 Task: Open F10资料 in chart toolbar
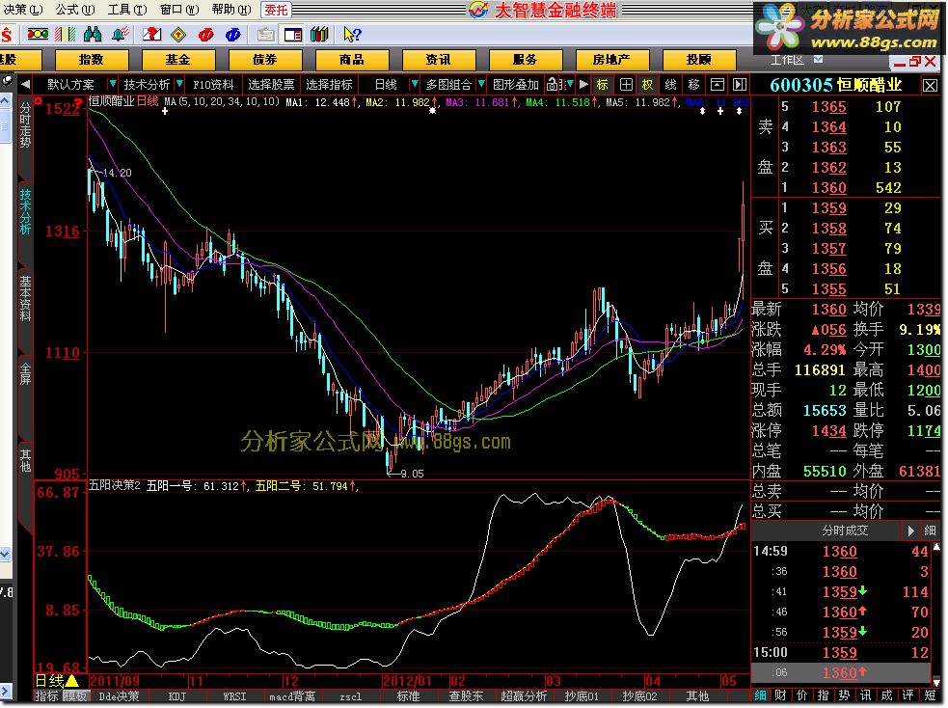point(213,85)
